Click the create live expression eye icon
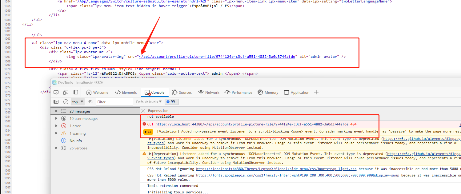 click(90, 102)
